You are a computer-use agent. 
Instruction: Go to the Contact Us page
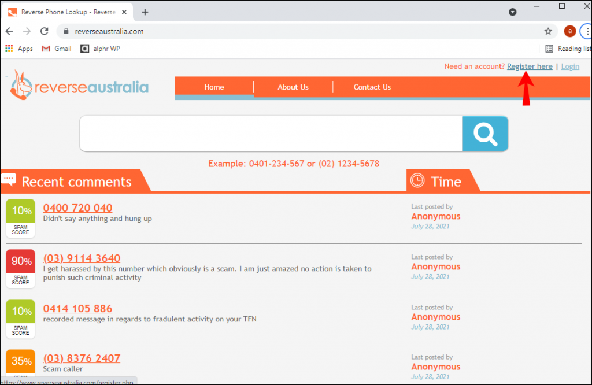tap(372, 87)
